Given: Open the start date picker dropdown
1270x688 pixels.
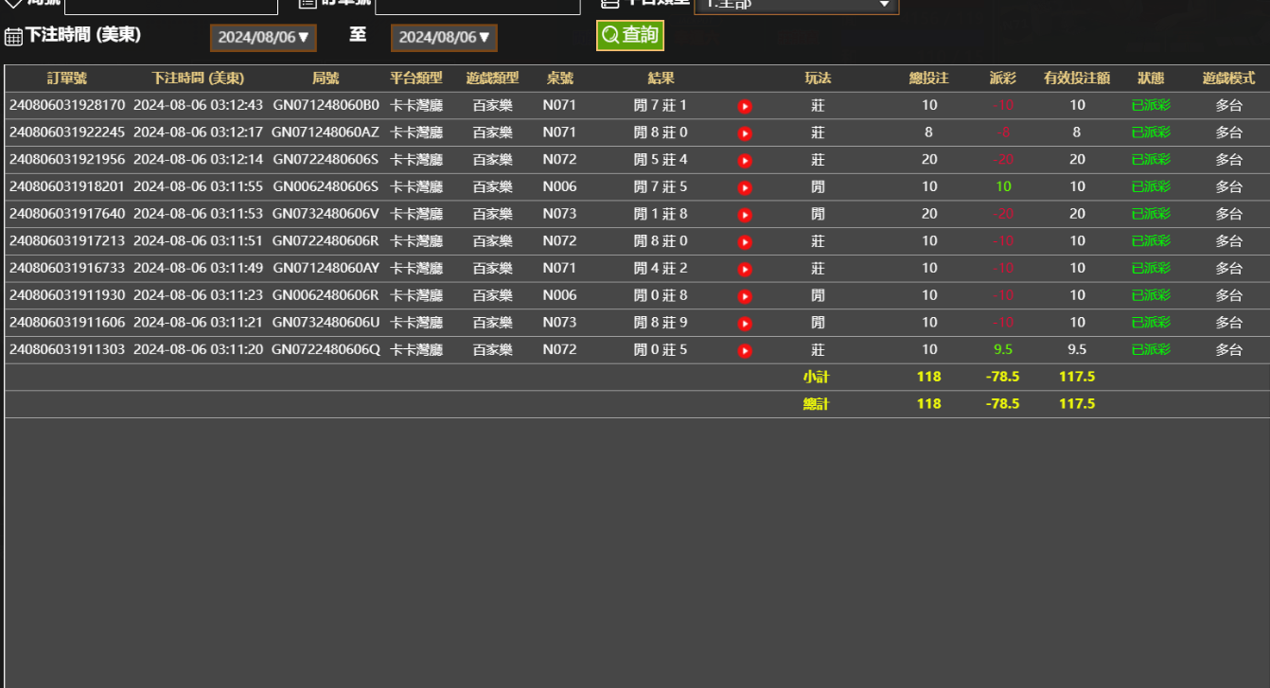Looking at the screenshot, I should (263, 38).
